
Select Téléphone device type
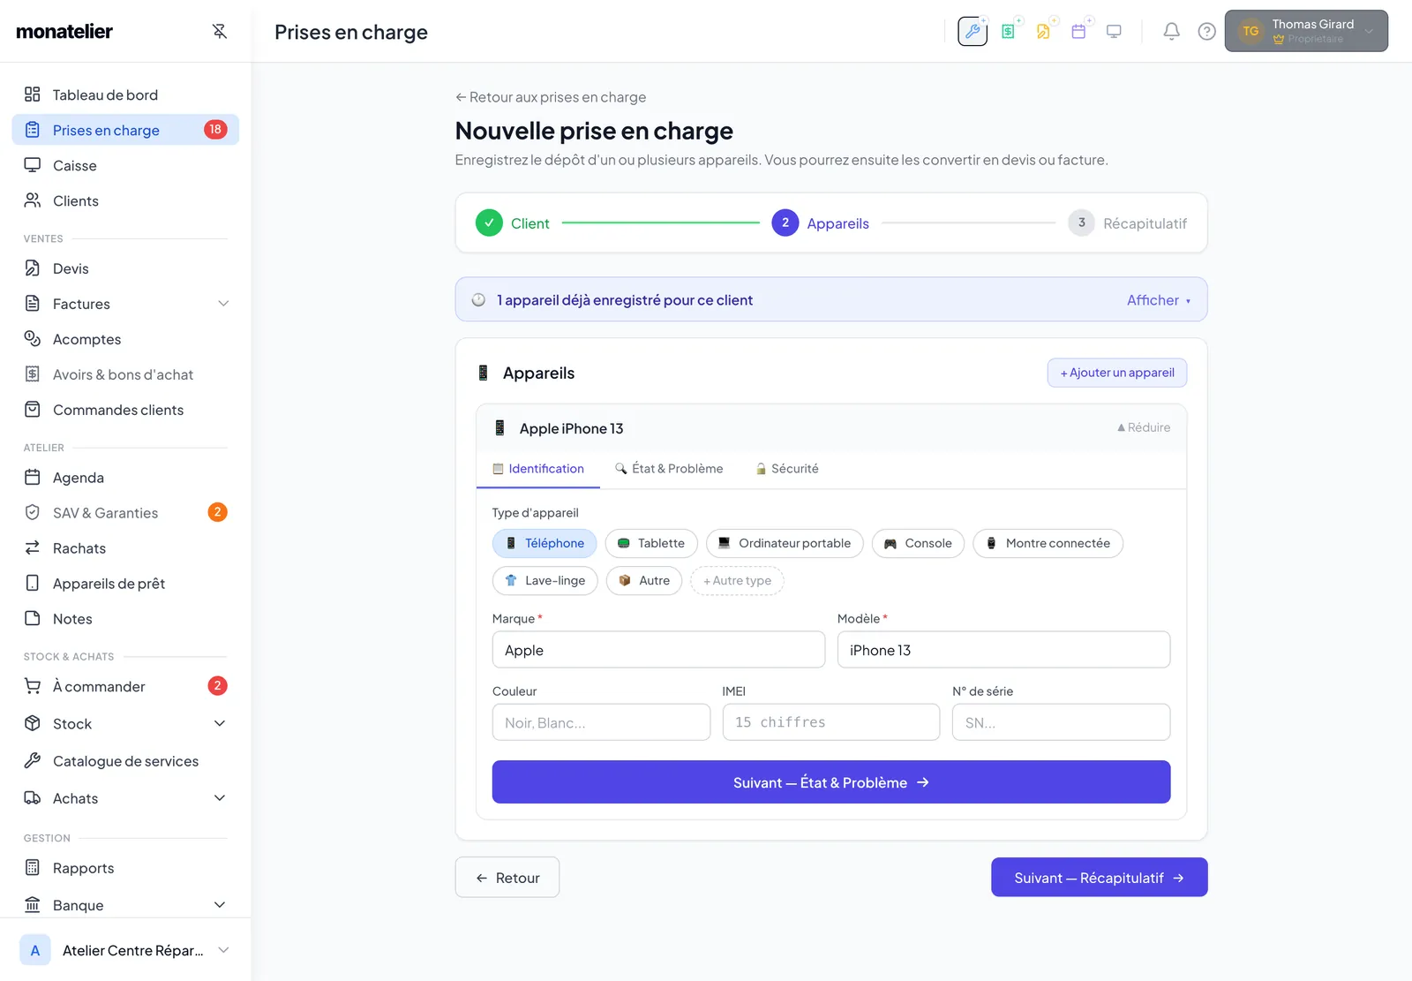pos(545,543)
